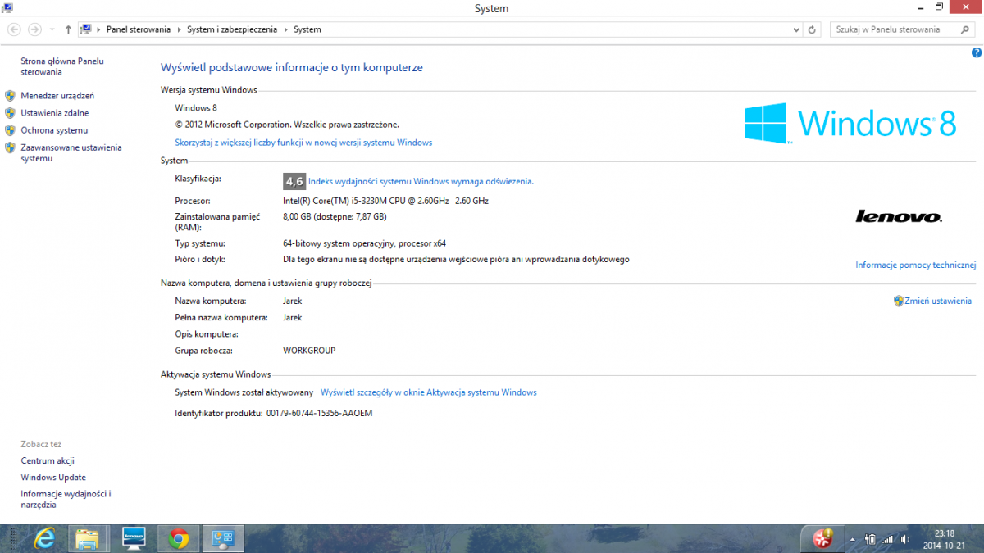View Windows activation details link

(429, 392)
